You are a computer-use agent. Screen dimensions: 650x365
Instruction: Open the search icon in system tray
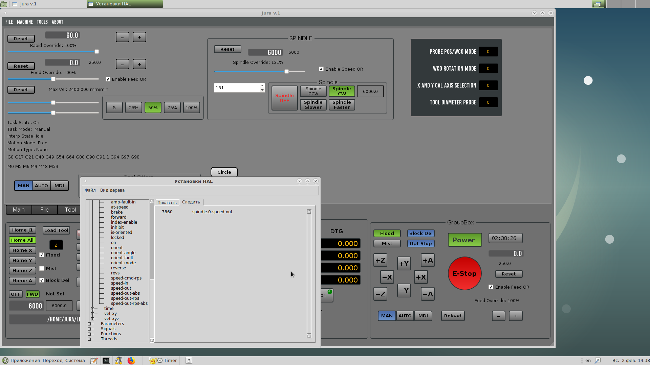click(x=598, y=361)
